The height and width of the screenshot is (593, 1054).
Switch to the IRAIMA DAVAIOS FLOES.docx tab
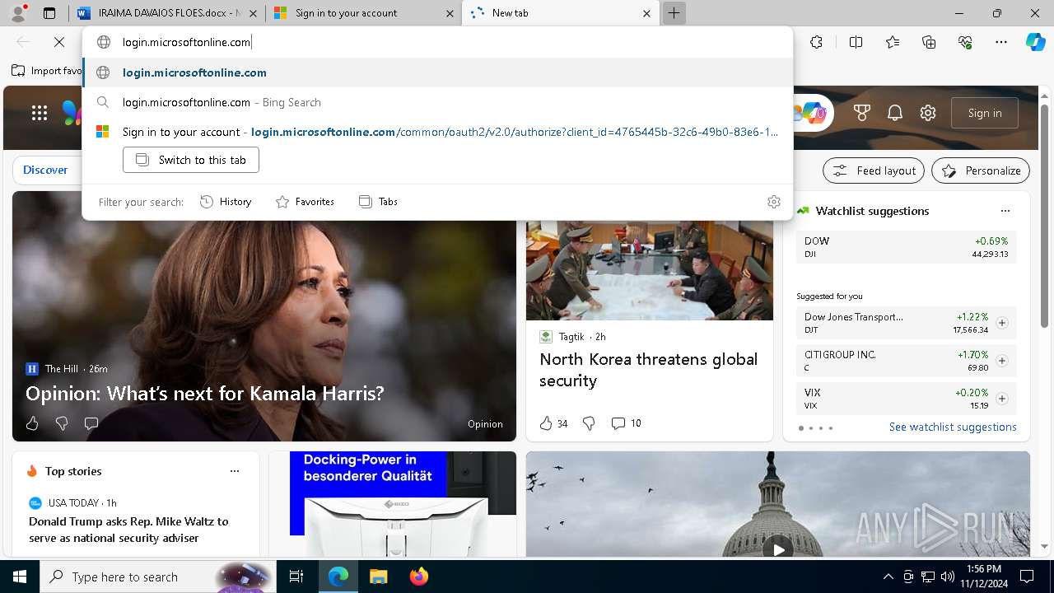point(166,13)
